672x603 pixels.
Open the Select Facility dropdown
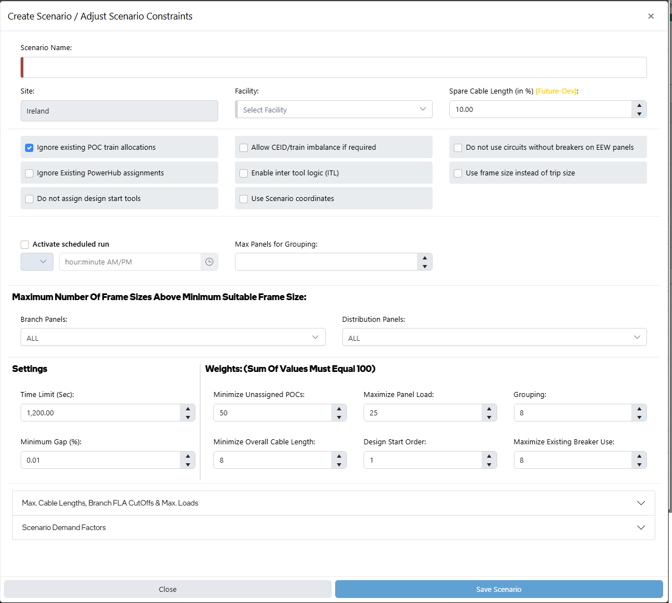(x=333, y=110)
